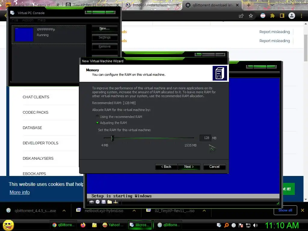Expand options for the qbittorrent_4.4.5 exe download
The image size is (308, 231).
coord(64,211)
